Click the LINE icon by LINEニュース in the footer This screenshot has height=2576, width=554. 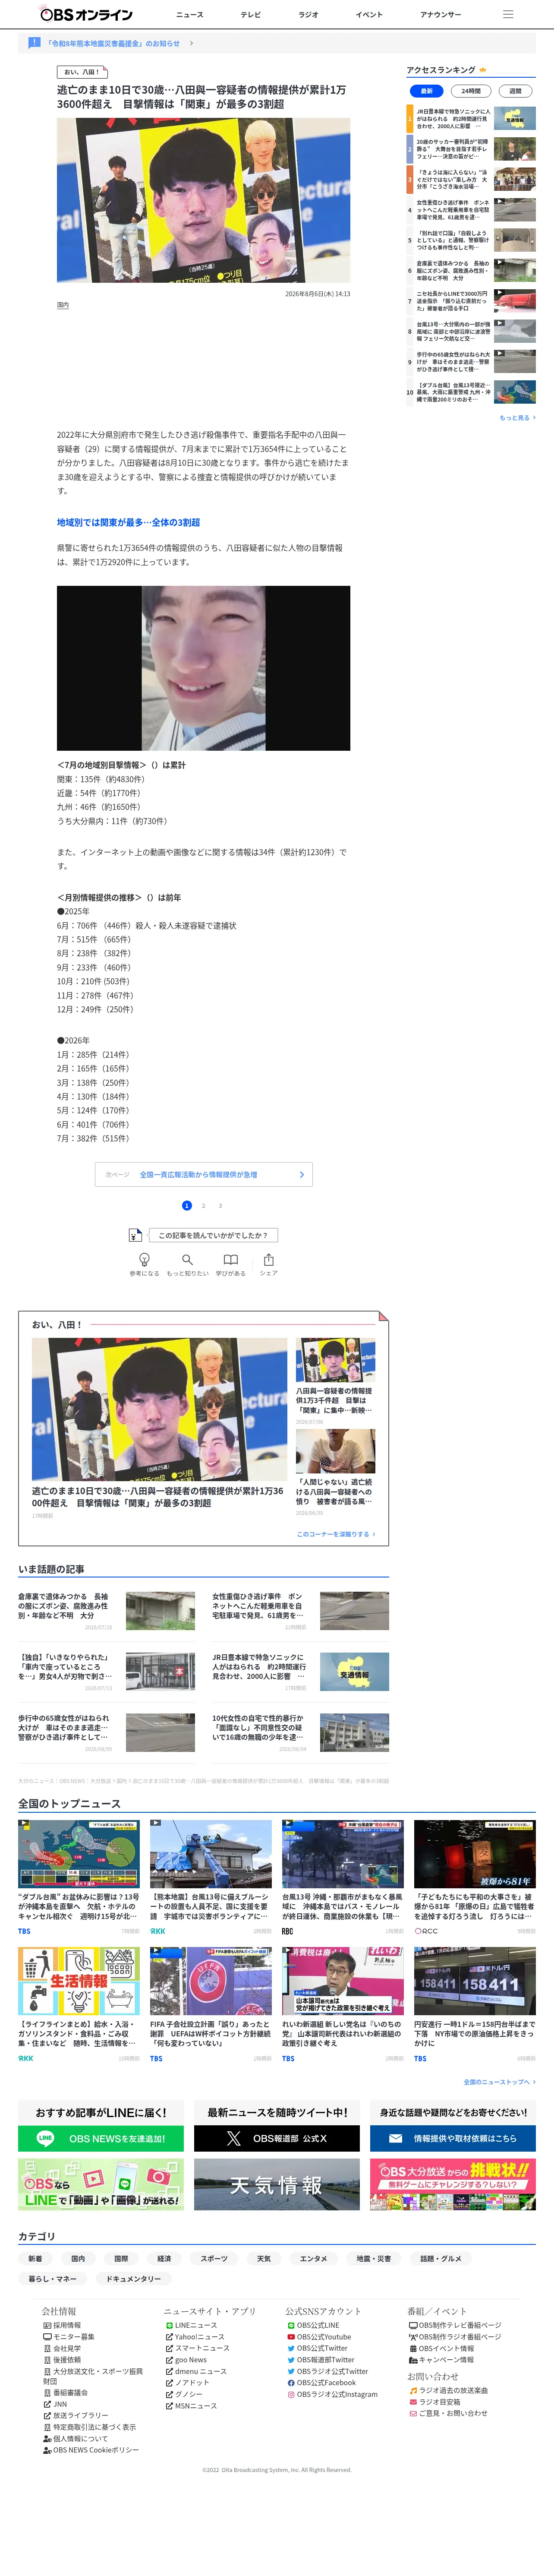point(169,2325)
